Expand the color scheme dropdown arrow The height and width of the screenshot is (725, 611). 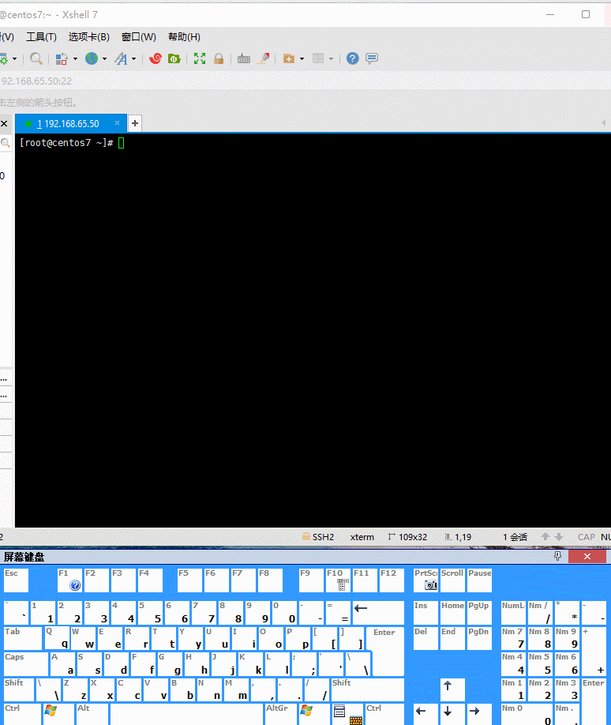tap(75, 58)
